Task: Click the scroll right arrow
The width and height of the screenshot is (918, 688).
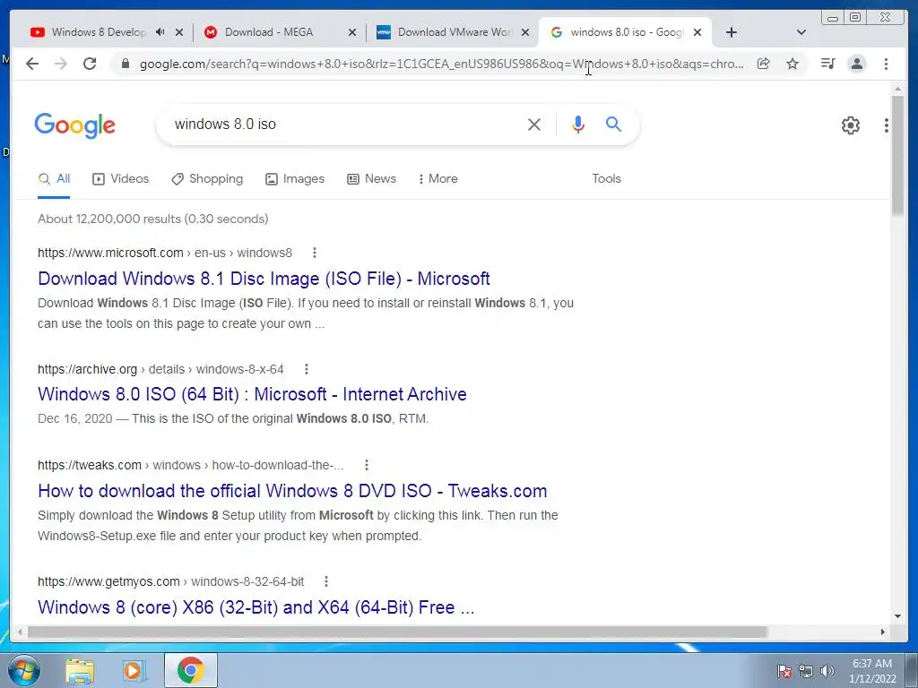Action: [883, 632]
